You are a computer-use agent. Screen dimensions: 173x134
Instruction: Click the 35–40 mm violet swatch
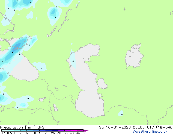(x=68, y=130)
